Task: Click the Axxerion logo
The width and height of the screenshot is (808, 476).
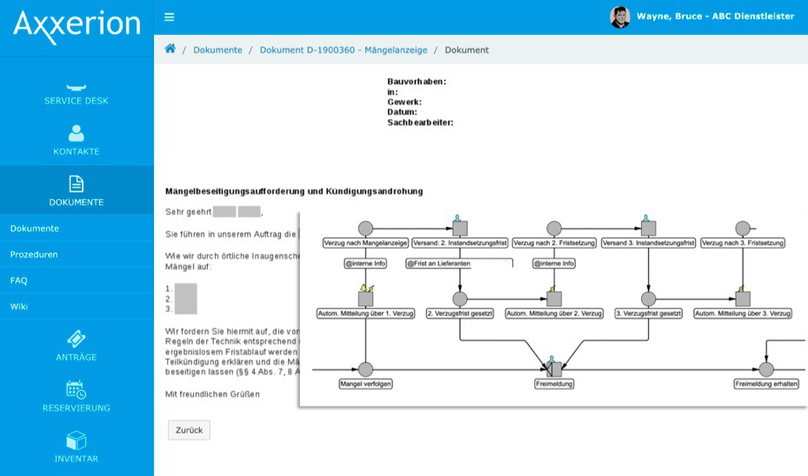Action: 77,26
